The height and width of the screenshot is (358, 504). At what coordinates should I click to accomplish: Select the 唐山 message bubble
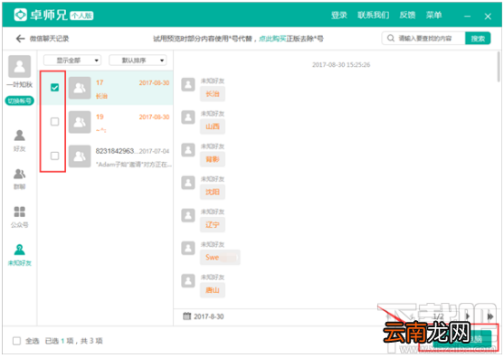coord(213,290)
